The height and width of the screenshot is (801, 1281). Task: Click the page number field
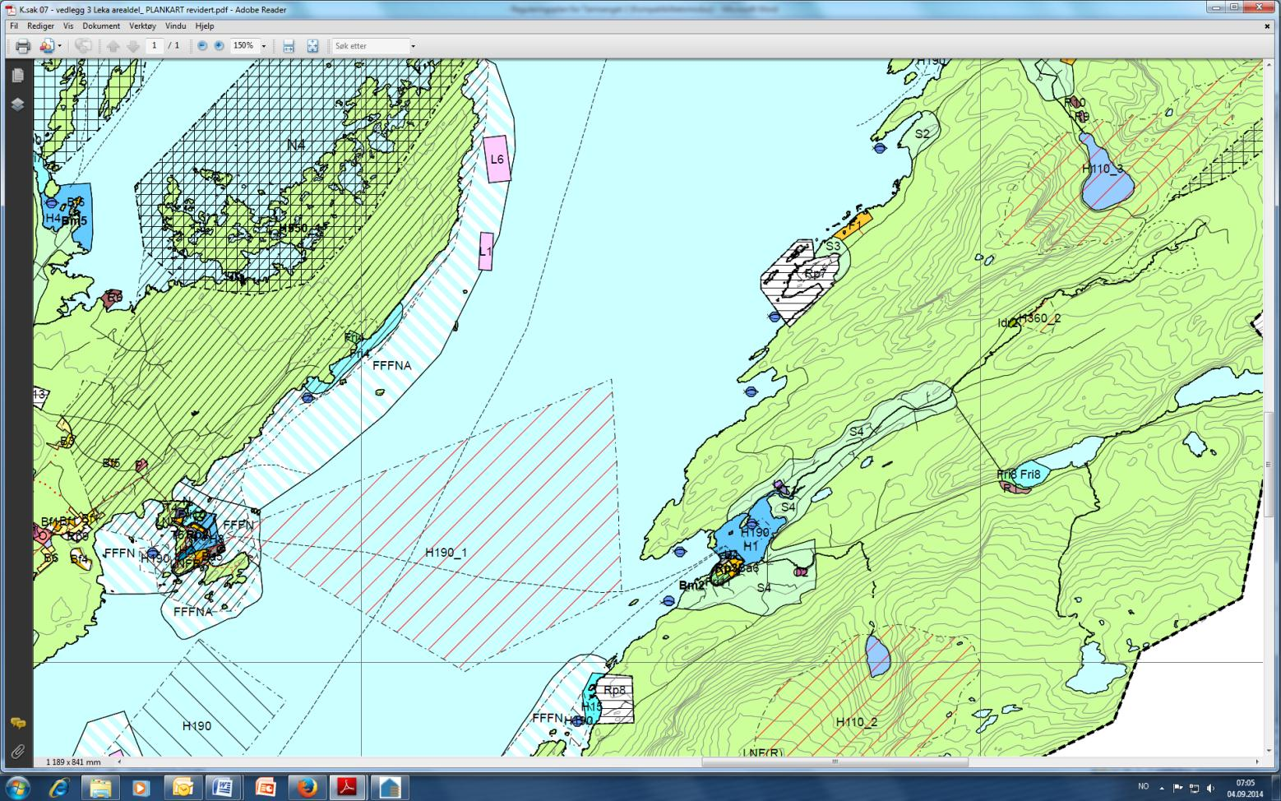point(155,46)
